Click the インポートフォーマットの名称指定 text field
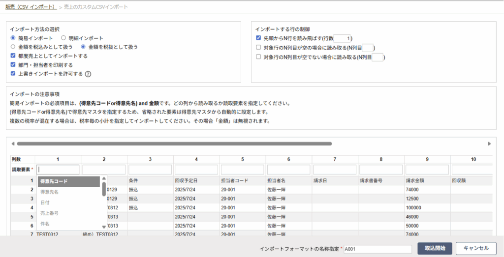 (378, 249)
